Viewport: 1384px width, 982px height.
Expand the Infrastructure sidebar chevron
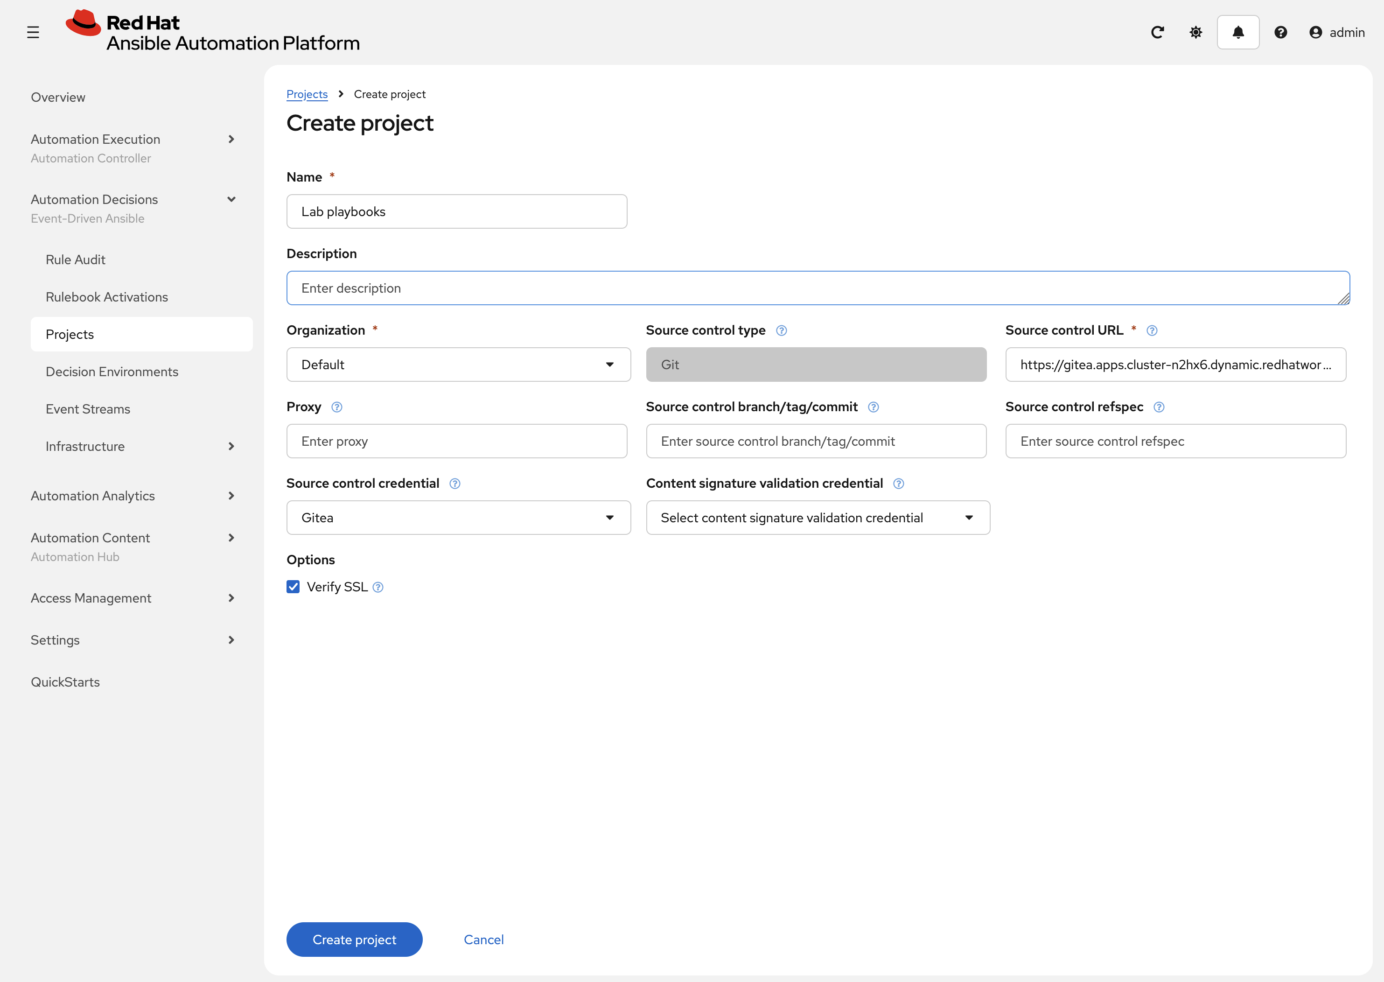[231, 446]
